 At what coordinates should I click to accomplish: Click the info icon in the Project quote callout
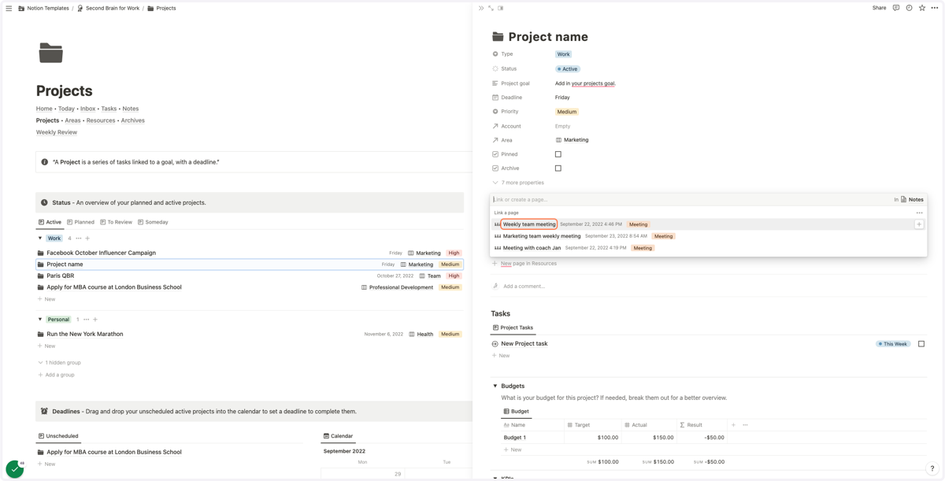[44, 162]
